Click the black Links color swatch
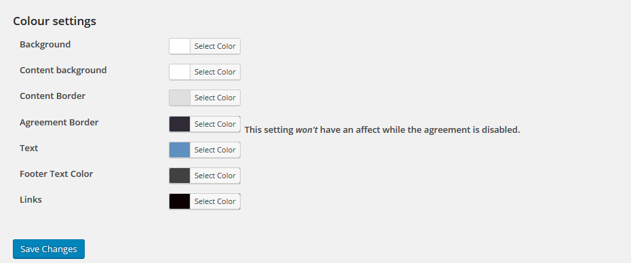The width and height of the screenshot is (631, 263). pyautogui.click(x=180, y=201)
